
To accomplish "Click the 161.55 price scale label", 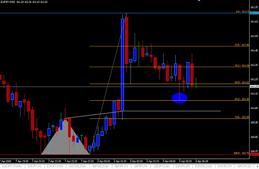I will (x=254, y=36).
